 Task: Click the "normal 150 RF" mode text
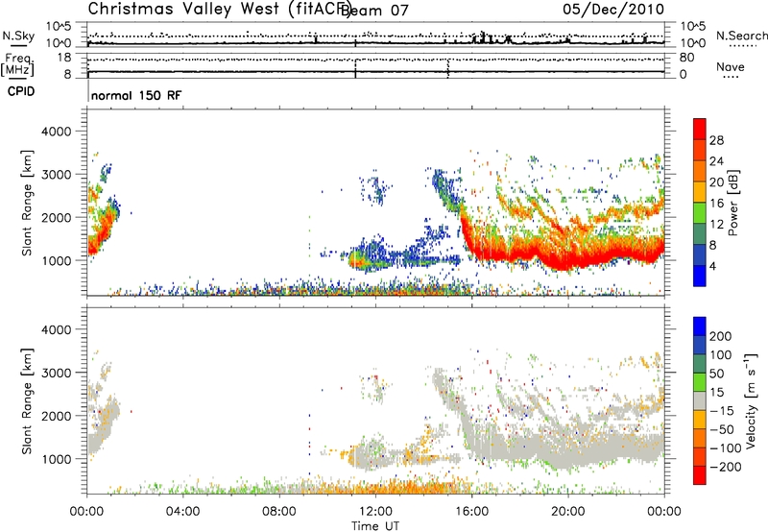[136, 95]
